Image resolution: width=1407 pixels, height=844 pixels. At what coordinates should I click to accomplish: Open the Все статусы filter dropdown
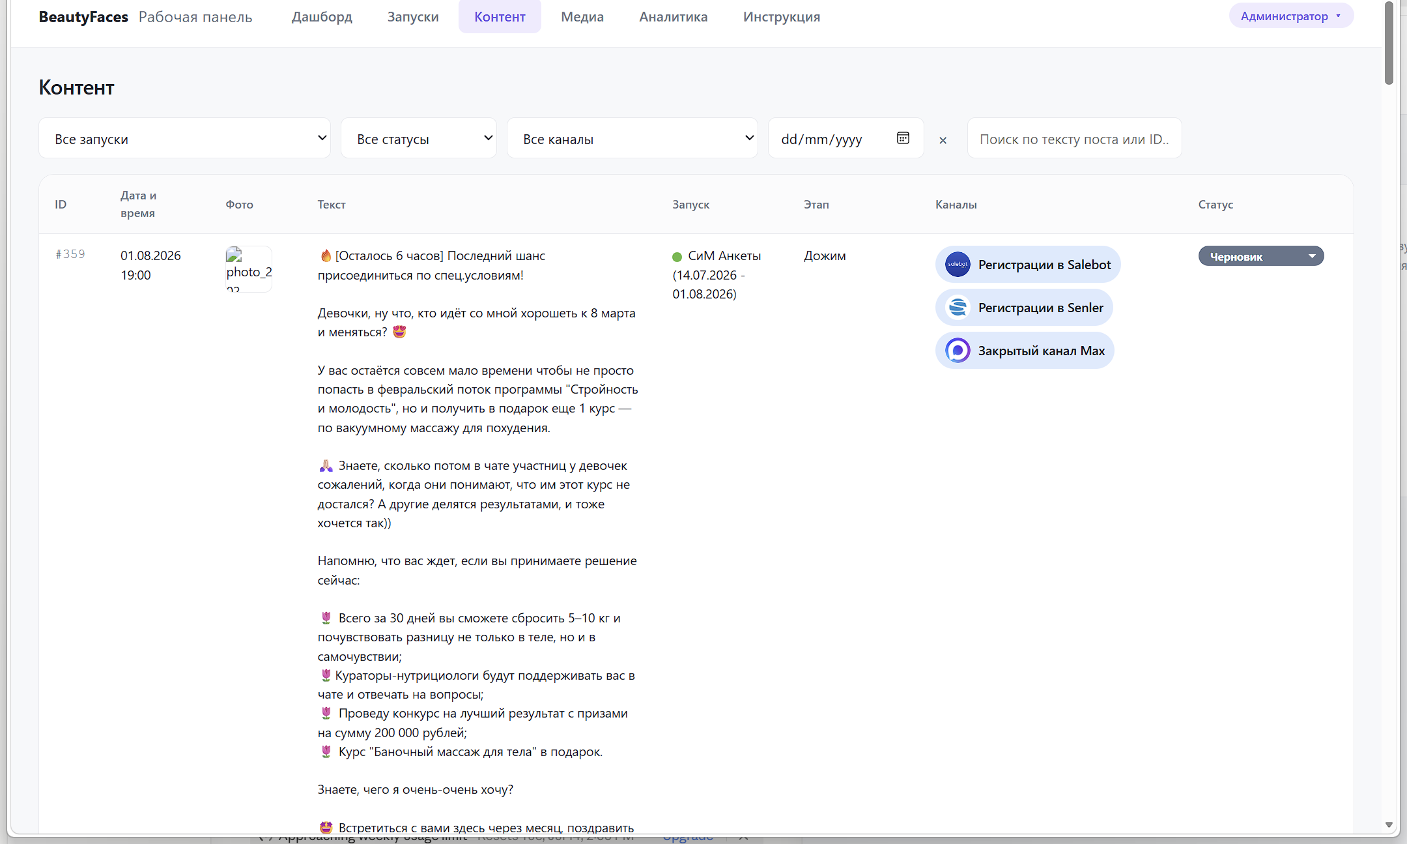click(x=419, y=138)
